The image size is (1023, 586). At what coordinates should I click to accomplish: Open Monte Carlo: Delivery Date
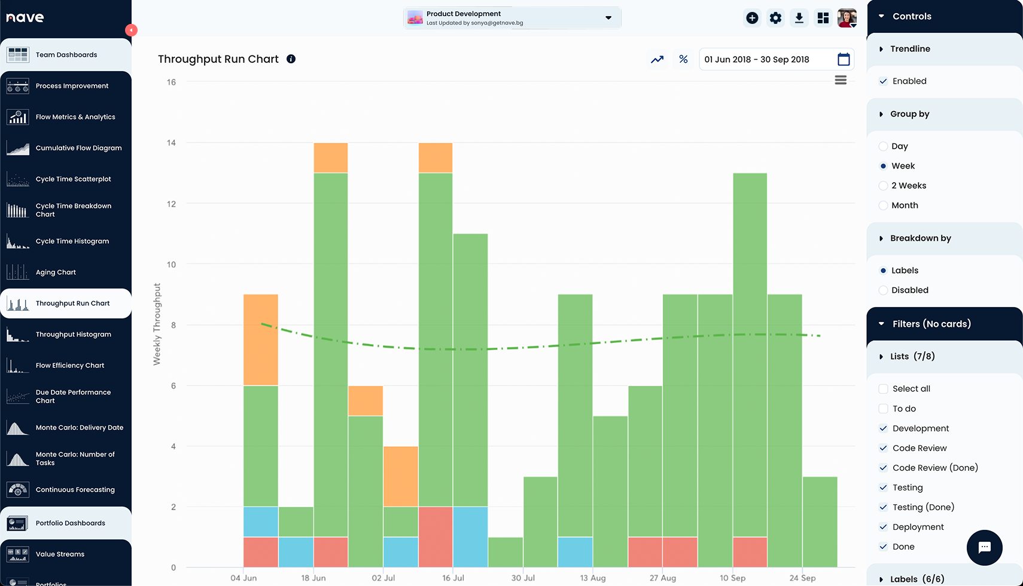79,427
